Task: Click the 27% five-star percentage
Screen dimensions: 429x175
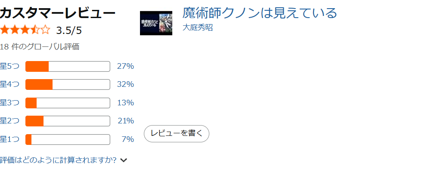Action: click(125, 67)
